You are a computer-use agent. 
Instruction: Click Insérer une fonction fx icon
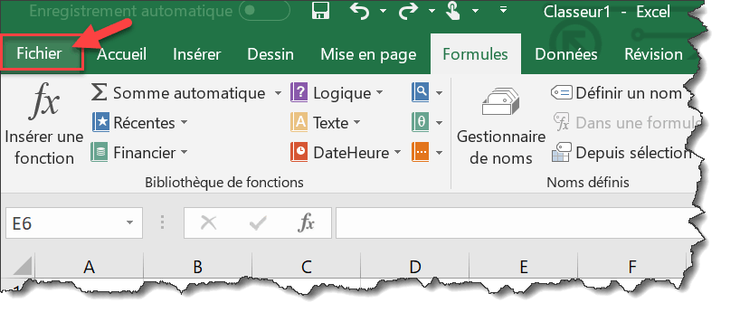[x=44, y=100]
